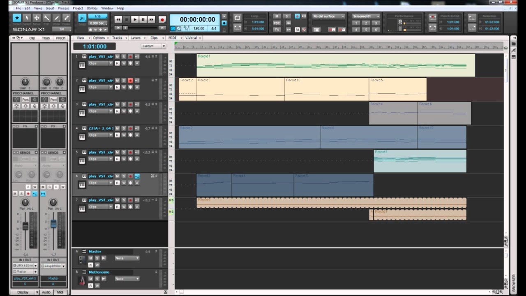Set loop points to selection
The width and height of the screenshot is (526, 296).
pos(237,28)
